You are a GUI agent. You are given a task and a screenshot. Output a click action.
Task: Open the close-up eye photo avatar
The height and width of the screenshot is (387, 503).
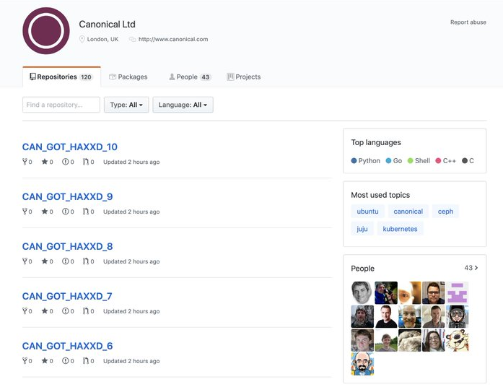pos(410,292)
